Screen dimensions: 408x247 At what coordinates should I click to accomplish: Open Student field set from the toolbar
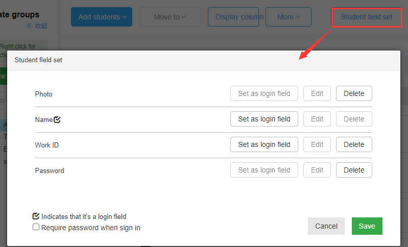367,17
